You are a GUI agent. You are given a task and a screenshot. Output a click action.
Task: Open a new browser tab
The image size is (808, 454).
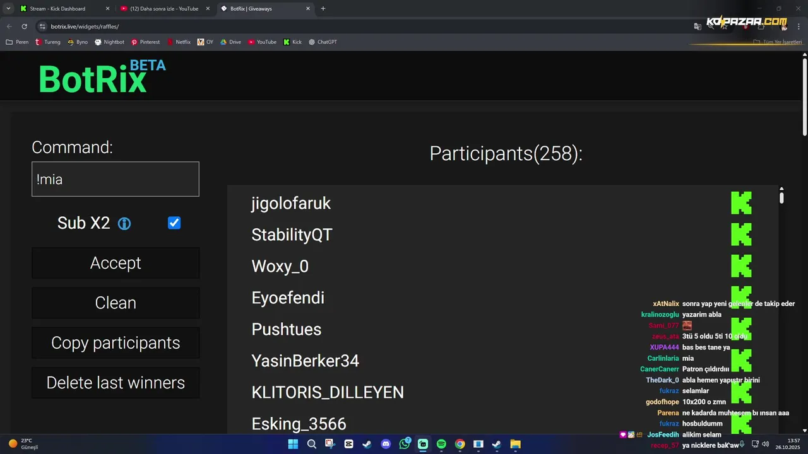click(x=323, y=9)
